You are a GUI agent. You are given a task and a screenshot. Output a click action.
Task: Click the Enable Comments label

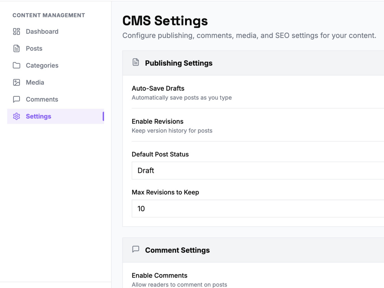tap(159, 275)
